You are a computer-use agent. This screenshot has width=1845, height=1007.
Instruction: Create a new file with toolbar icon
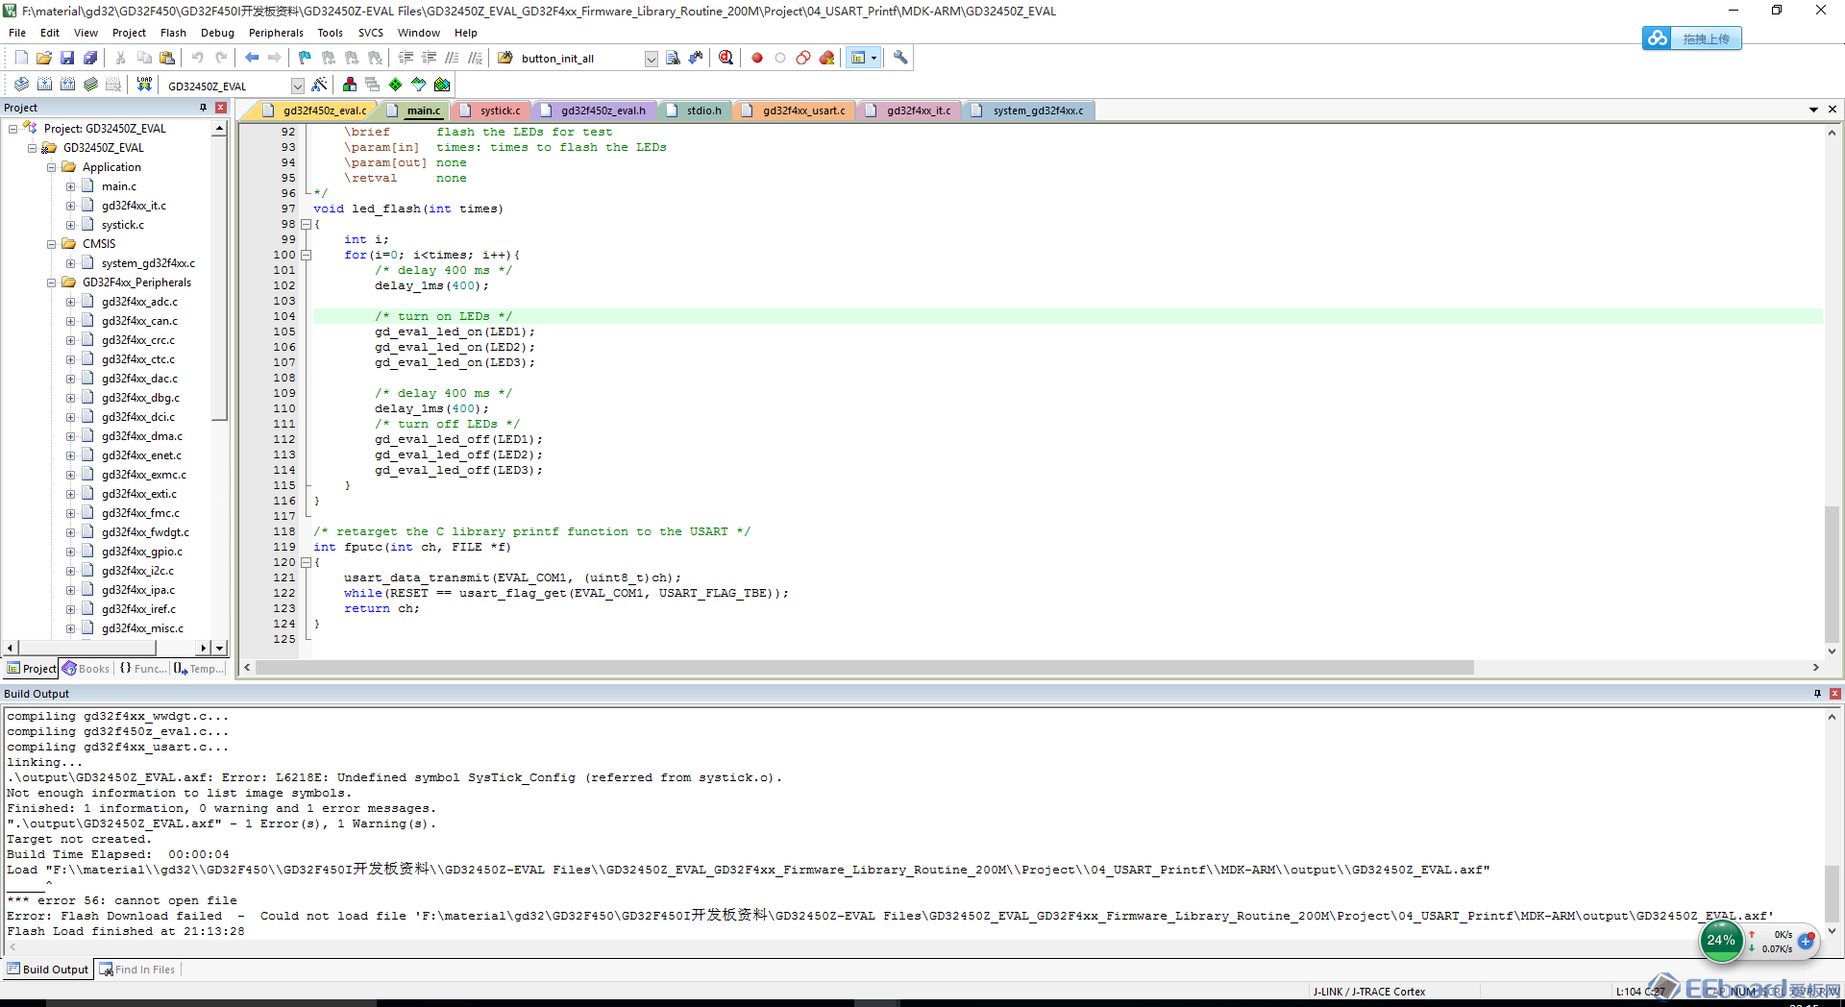21,58
